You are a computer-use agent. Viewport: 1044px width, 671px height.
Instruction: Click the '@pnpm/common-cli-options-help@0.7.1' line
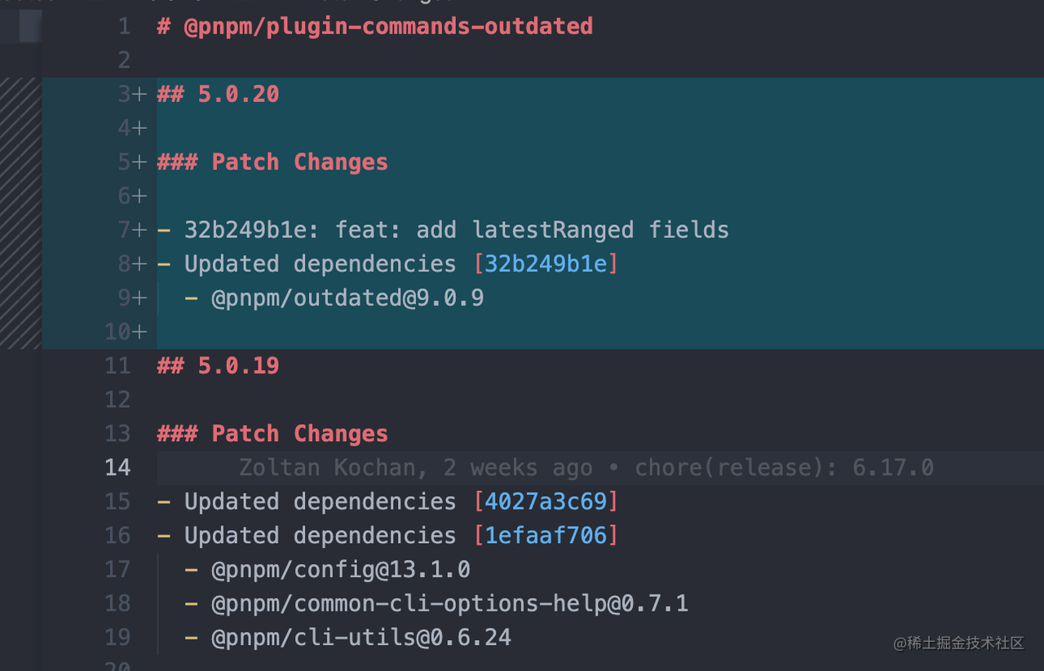pos(449,603)
